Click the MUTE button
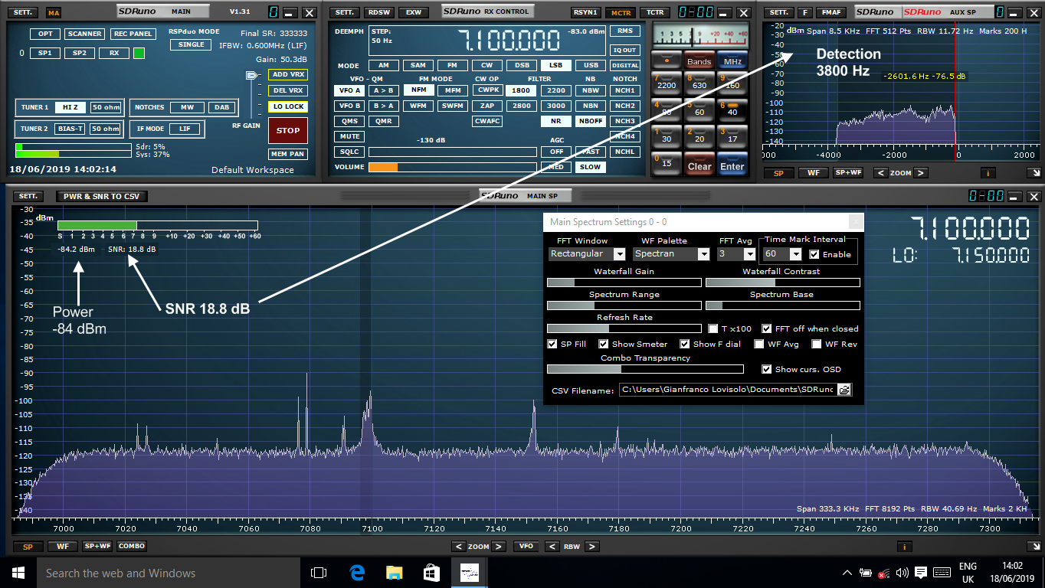This screenshot has width=1045, height=588. (349, 136)
